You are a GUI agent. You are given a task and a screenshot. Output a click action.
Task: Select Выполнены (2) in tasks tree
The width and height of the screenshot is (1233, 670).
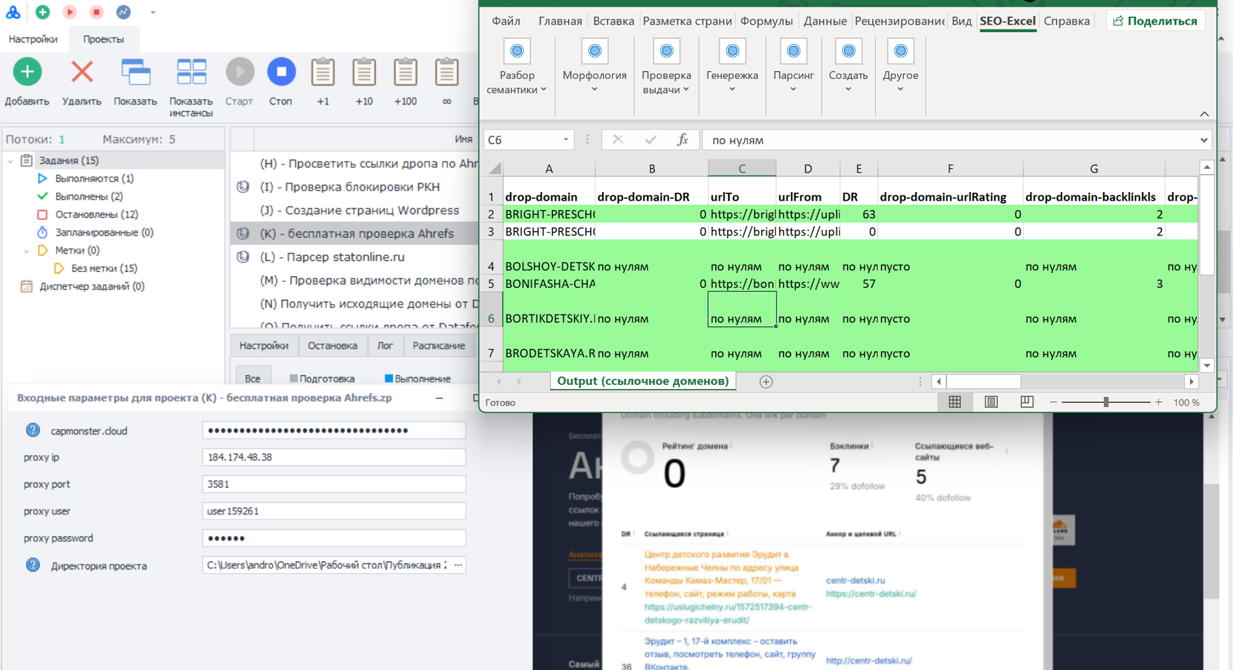click(x=89, y=196)
